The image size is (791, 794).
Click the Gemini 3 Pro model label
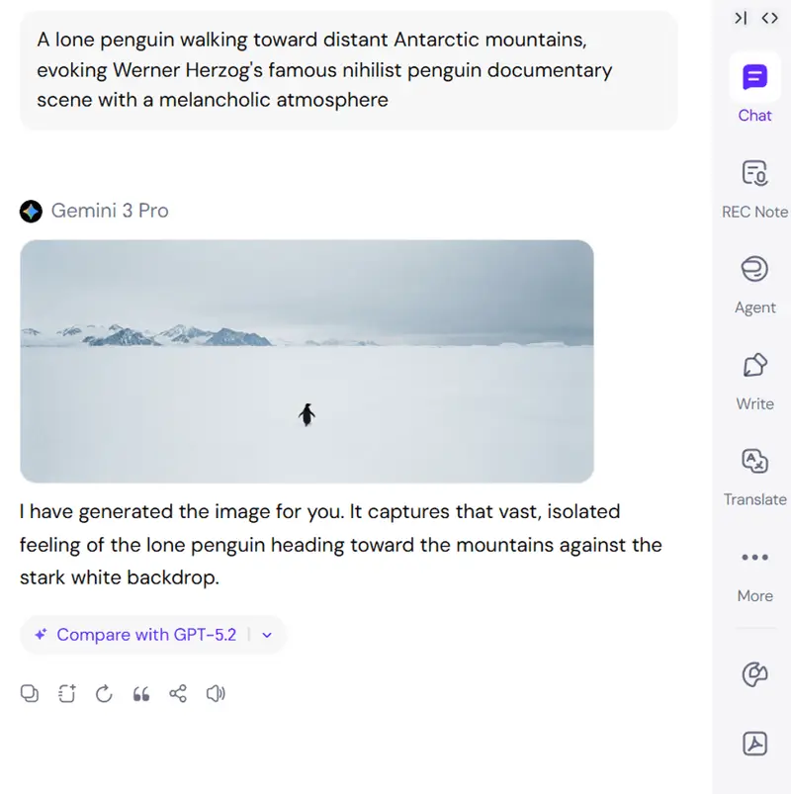(110, 211)
